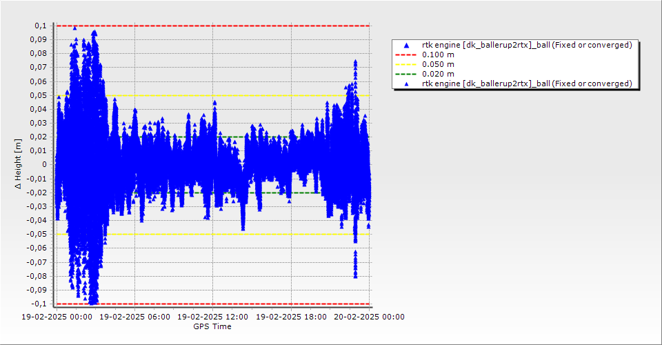Image resolution: width=662 pixels, height=345 pixels.
Task: Select the last rtk engine legend label
Action: [527, 83]
